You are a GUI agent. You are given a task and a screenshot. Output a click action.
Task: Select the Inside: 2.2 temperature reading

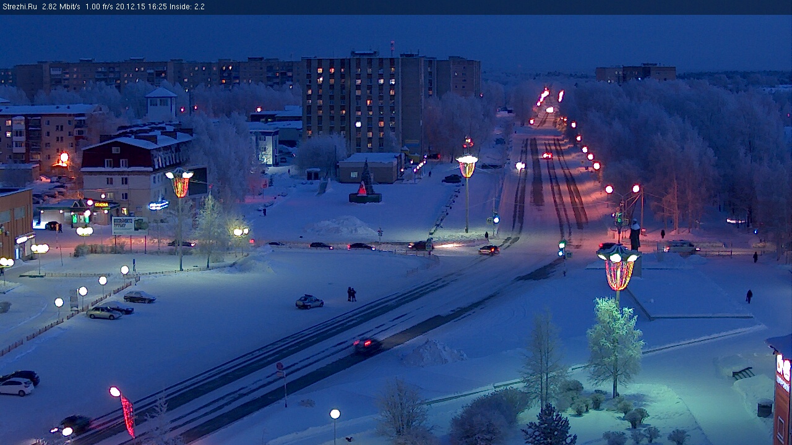(186, 7)
